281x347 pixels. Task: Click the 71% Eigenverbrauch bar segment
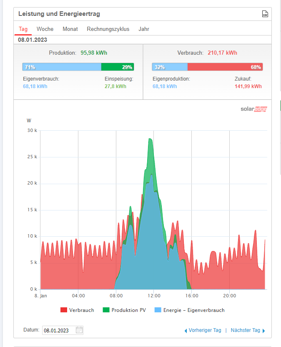62,67
